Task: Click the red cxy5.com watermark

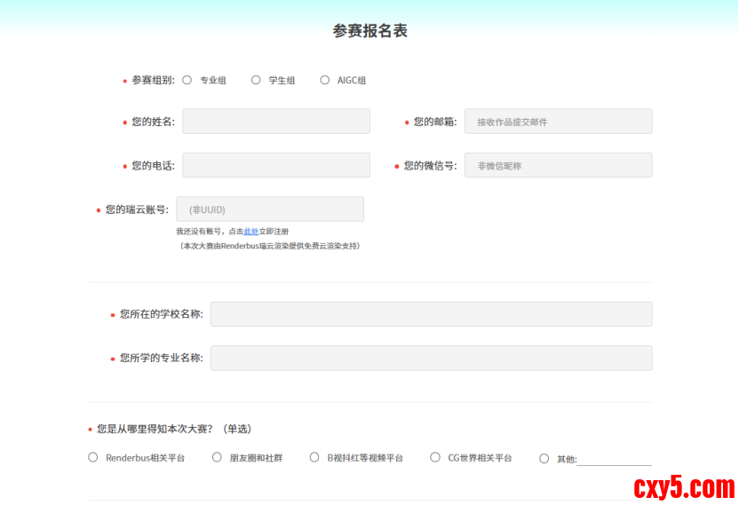Action: click(x=684, y=487)
